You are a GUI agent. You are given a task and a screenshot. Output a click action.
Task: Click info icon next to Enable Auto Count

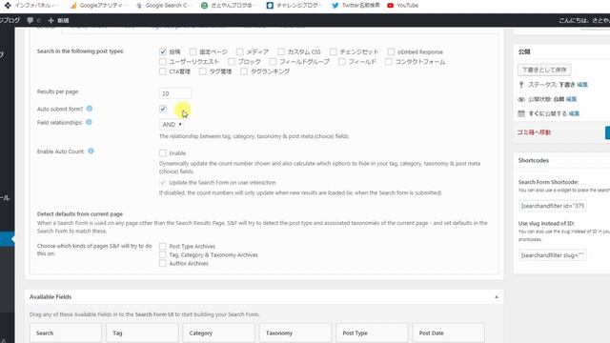[91, 151]
